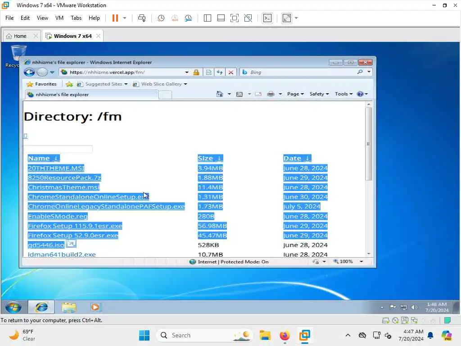
Task: Sort the file list by Date column
Action: coord(297,158)
